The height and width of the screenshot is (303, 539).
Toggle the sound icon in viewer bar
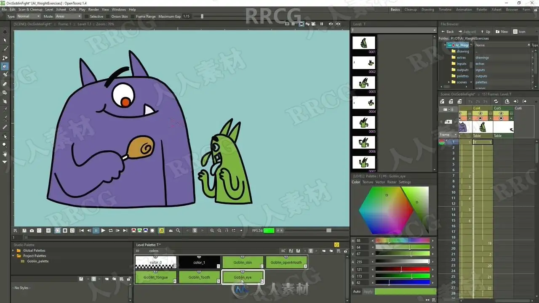pyautogui.click(x=162, y=231)
